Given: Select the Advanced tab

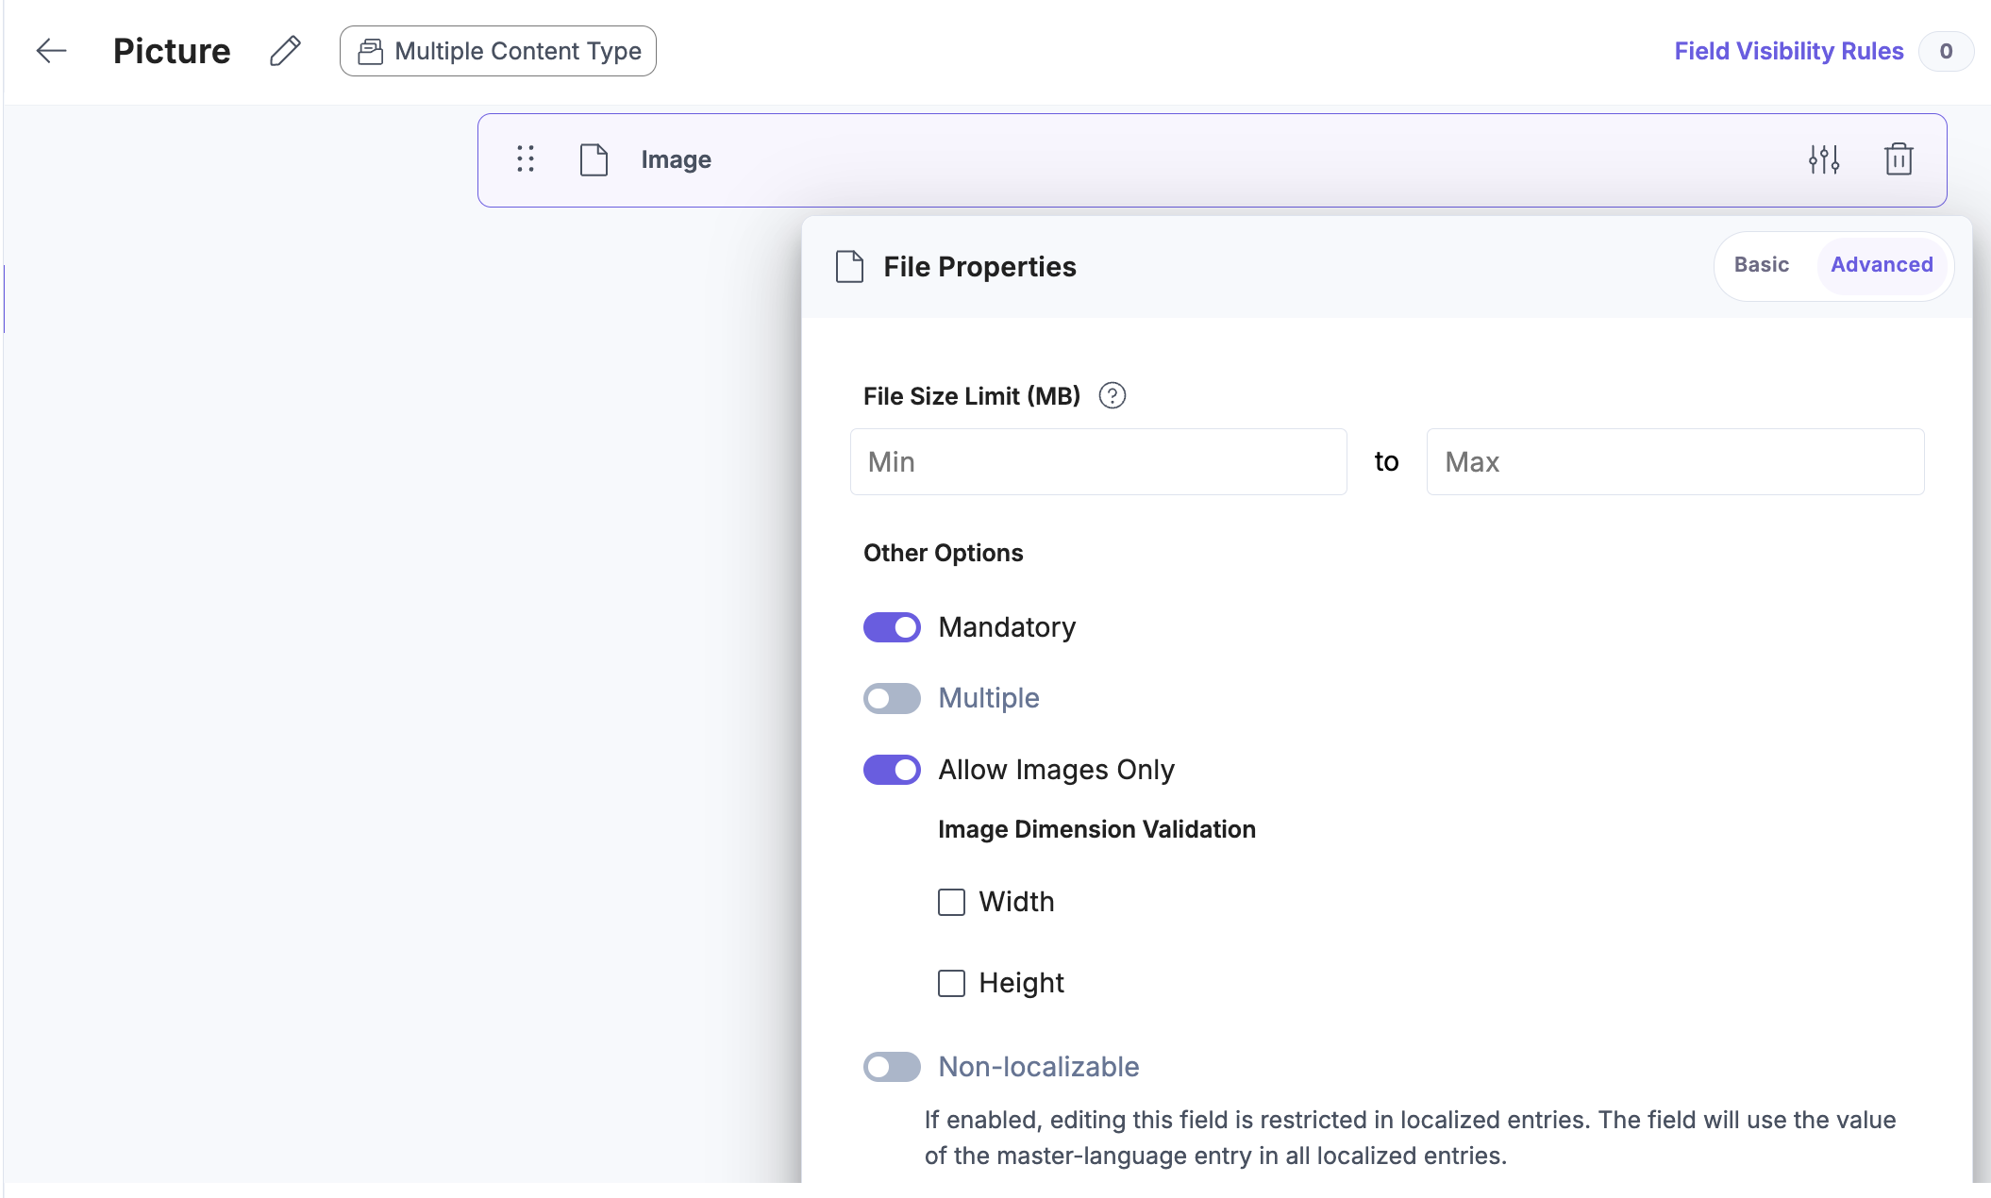Looking at the screenshot, I should pyautogui.click(x=1882, y=265).
